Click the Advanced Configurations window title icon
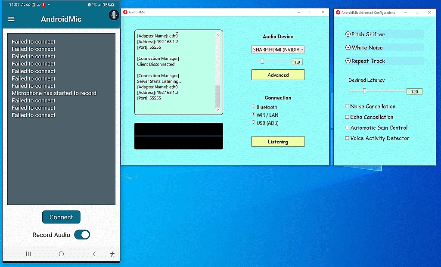The height and width of the screenshot is (267, 441). tap(338, 12)
